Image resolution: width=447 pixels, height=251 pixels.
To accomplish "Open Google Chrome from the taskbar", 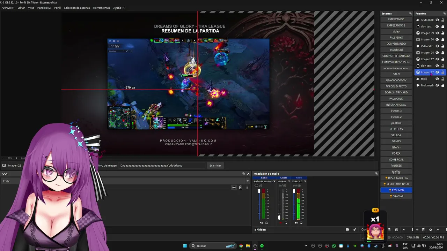I will click(241, 246).
